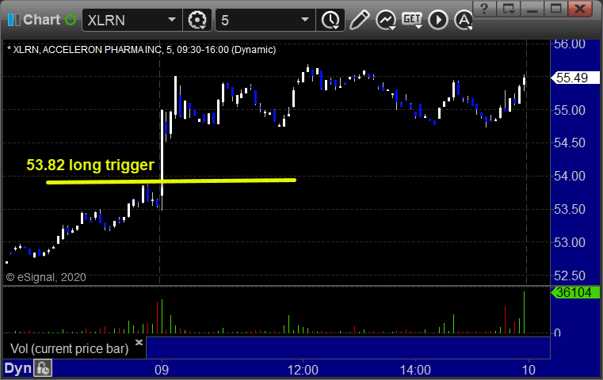
Task: Click the 36104 volume value label
Action: (575, 293)
